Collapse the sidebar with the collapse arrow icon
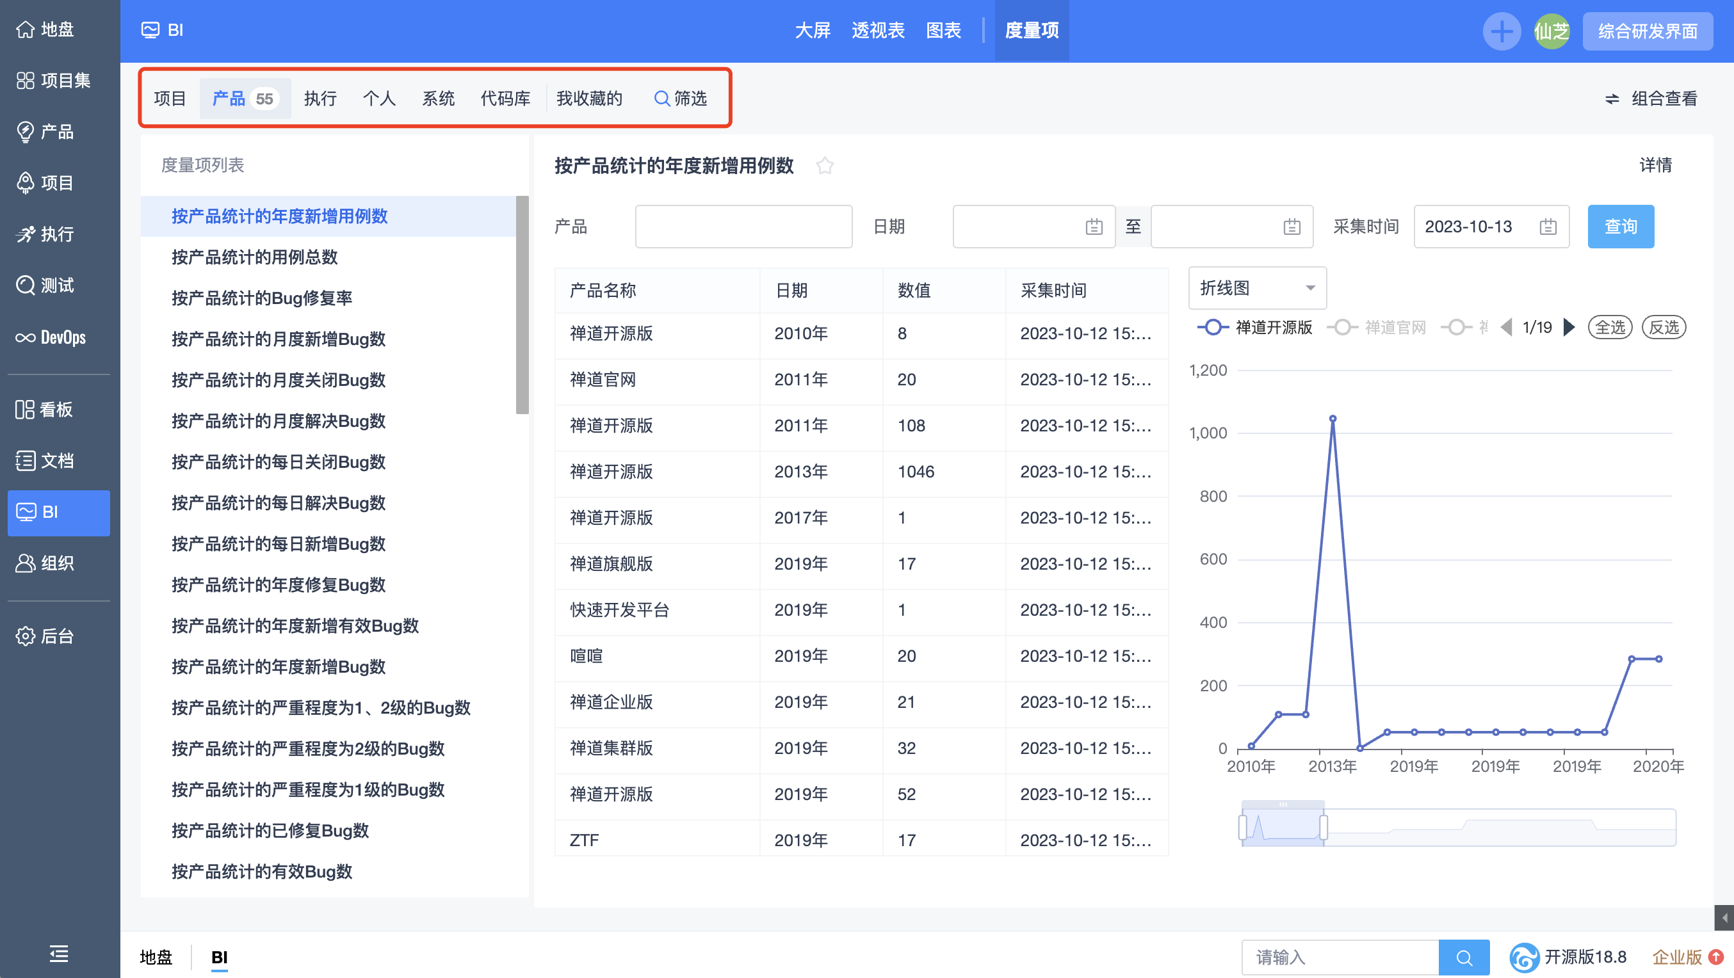 click(58, 954)
